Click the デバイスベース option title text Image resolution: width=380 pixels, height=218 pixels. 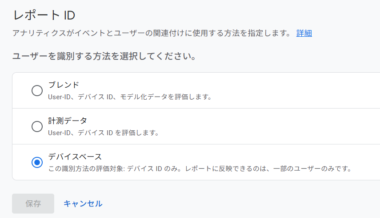click(x=75, y=156)
